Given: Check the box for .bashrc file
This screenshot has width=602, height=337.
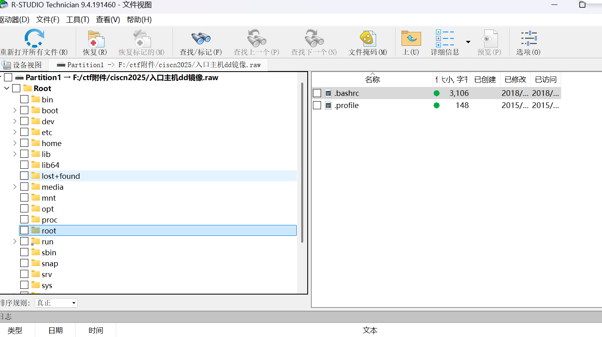Looking at the screenshot, I should (317, 93).
